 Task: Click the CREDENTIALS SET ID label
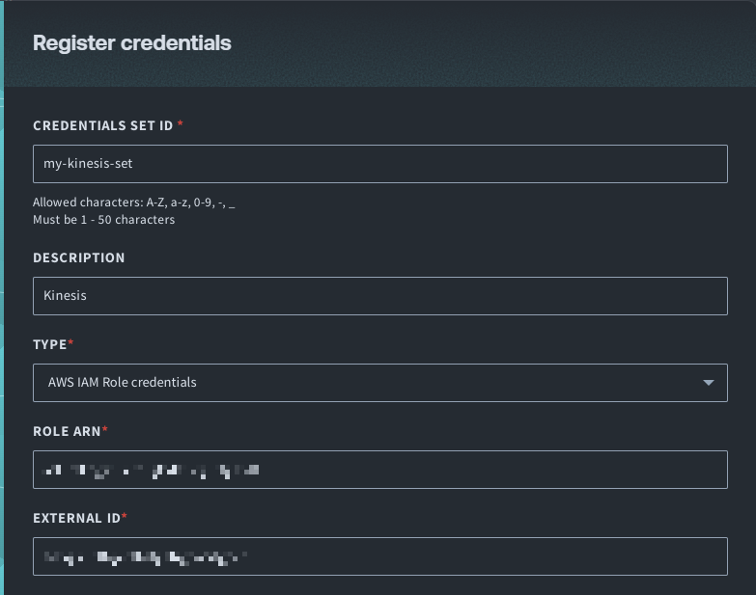pyautogui.click(x=102, y=126)
